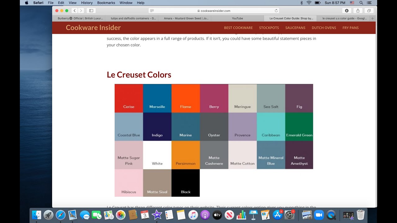The width and height of the screenshot is (397, 223).
Task: Open the View menu
Action: click(73, 3)
